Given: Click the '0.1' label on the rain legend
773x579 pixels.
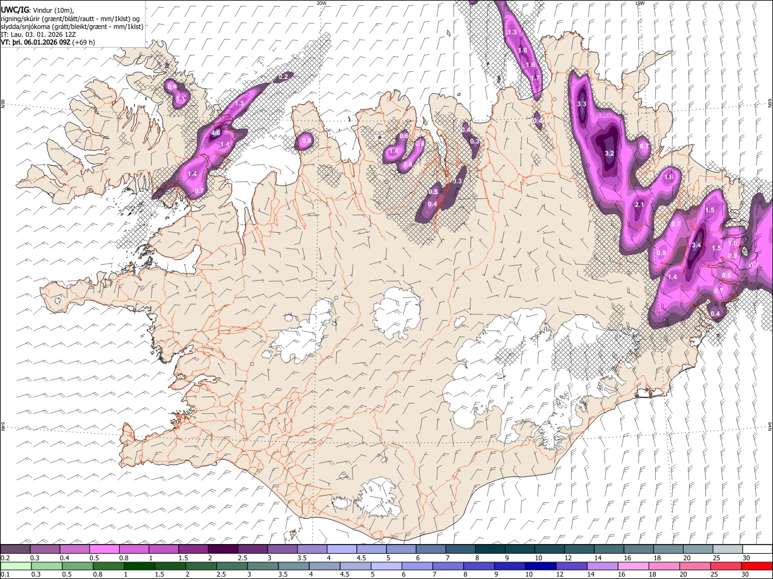Looking at the screenshot, I should [5, 575].
